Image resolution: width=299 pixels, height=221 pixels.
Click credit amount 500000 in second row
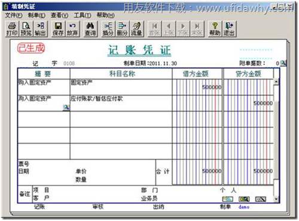click(263, 103)
